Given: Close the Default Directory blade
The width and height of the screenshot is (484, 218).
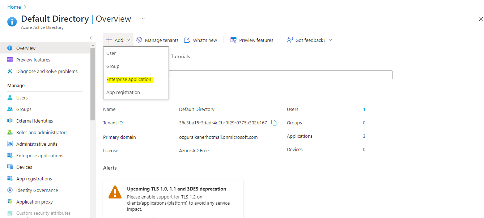Looking at the screenshot, I should coord(481,19).
